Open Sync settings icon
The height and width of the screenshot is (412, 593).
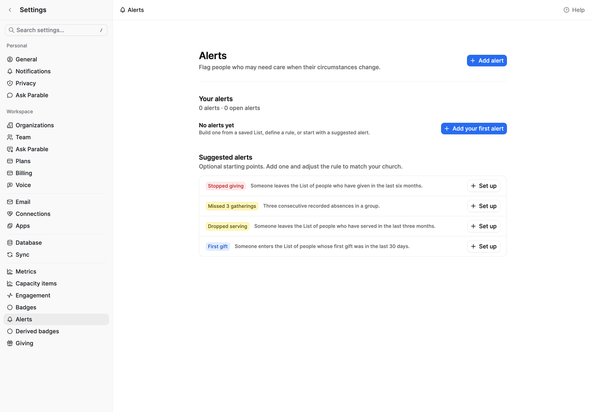point(10,255)
